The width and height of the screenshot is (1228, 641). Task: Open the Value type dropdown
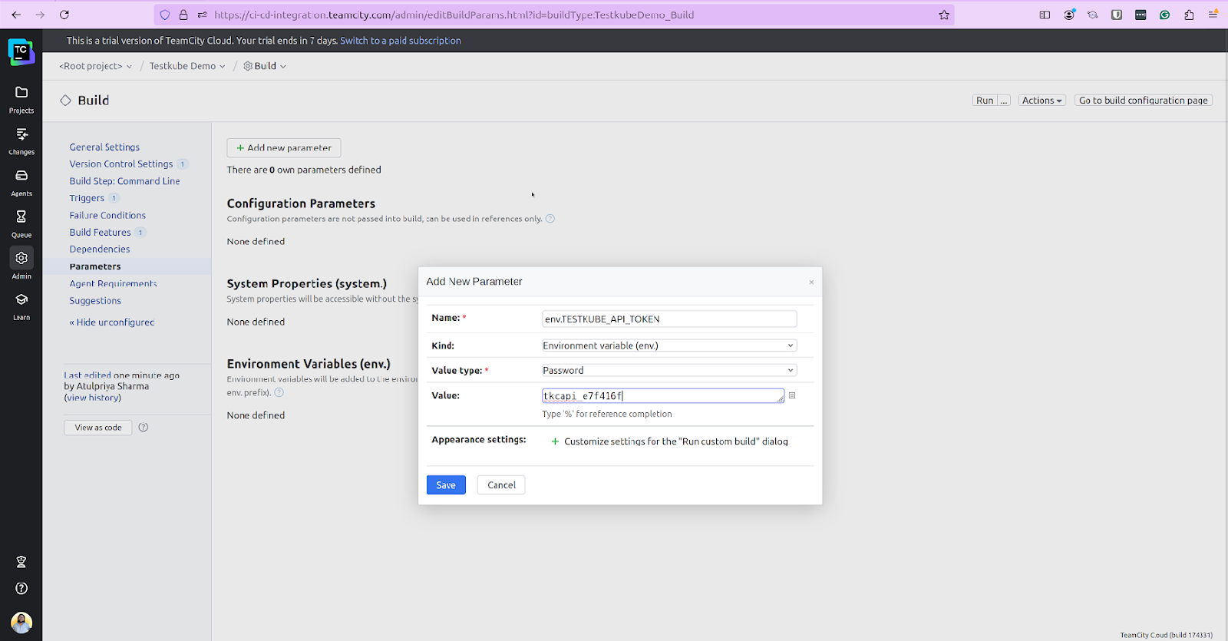point(668,370)
